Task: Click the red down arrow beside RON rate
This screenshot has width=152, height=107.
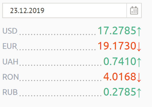Action: point(139,78)
